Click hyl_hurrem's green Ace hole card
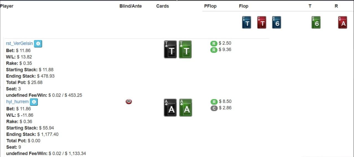This screenshot has height=157, width=354. (x=185, y=108)
